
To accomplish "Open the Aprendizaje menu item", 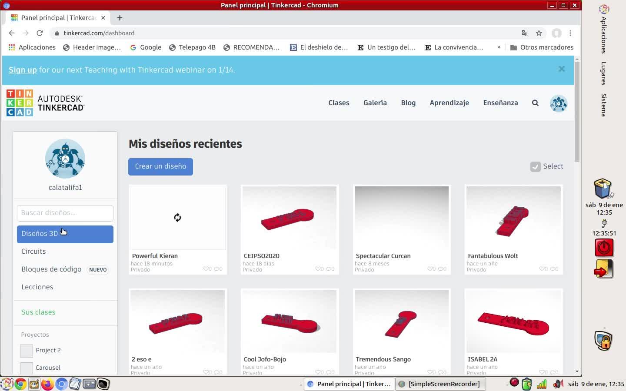I will [x=450, y=103].
